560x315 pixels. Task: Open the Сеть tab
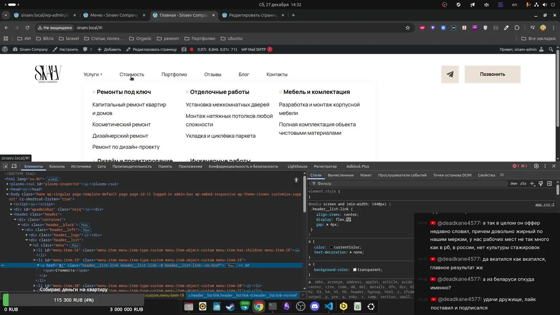point(101,166)
